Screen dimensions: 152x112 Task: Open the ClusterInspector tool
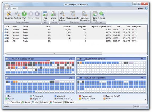(73, 14)
